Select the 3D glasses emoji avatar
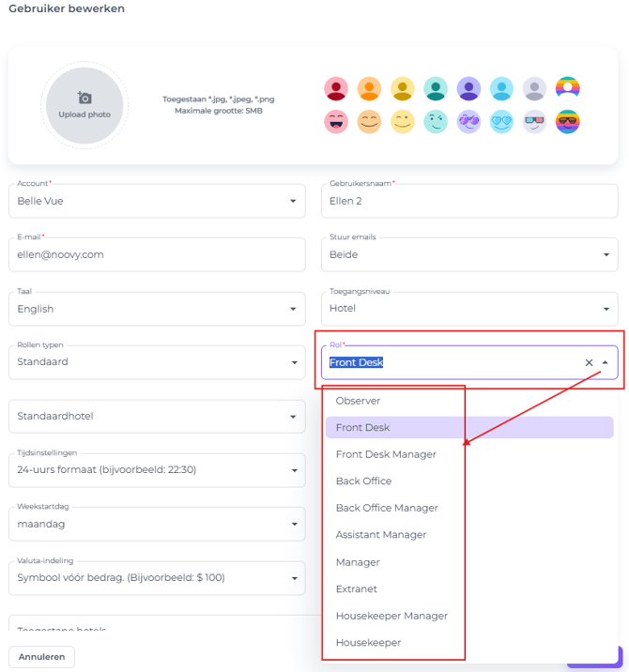The height and width of the screenshot is (672, 629). pyautogui.click(x=534, y=122)
